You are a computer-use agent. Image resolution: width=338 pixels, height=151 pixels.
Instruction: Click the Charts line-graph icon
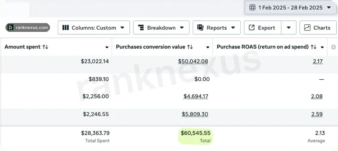click(x=307, y=28)
